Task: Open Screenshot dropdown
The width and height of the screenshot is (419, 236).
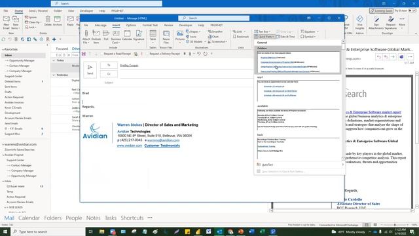Action: click(217, 42)
